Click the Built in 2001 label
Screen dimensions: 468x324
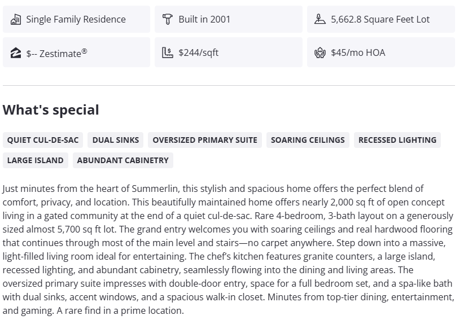[x=204, y=19]
